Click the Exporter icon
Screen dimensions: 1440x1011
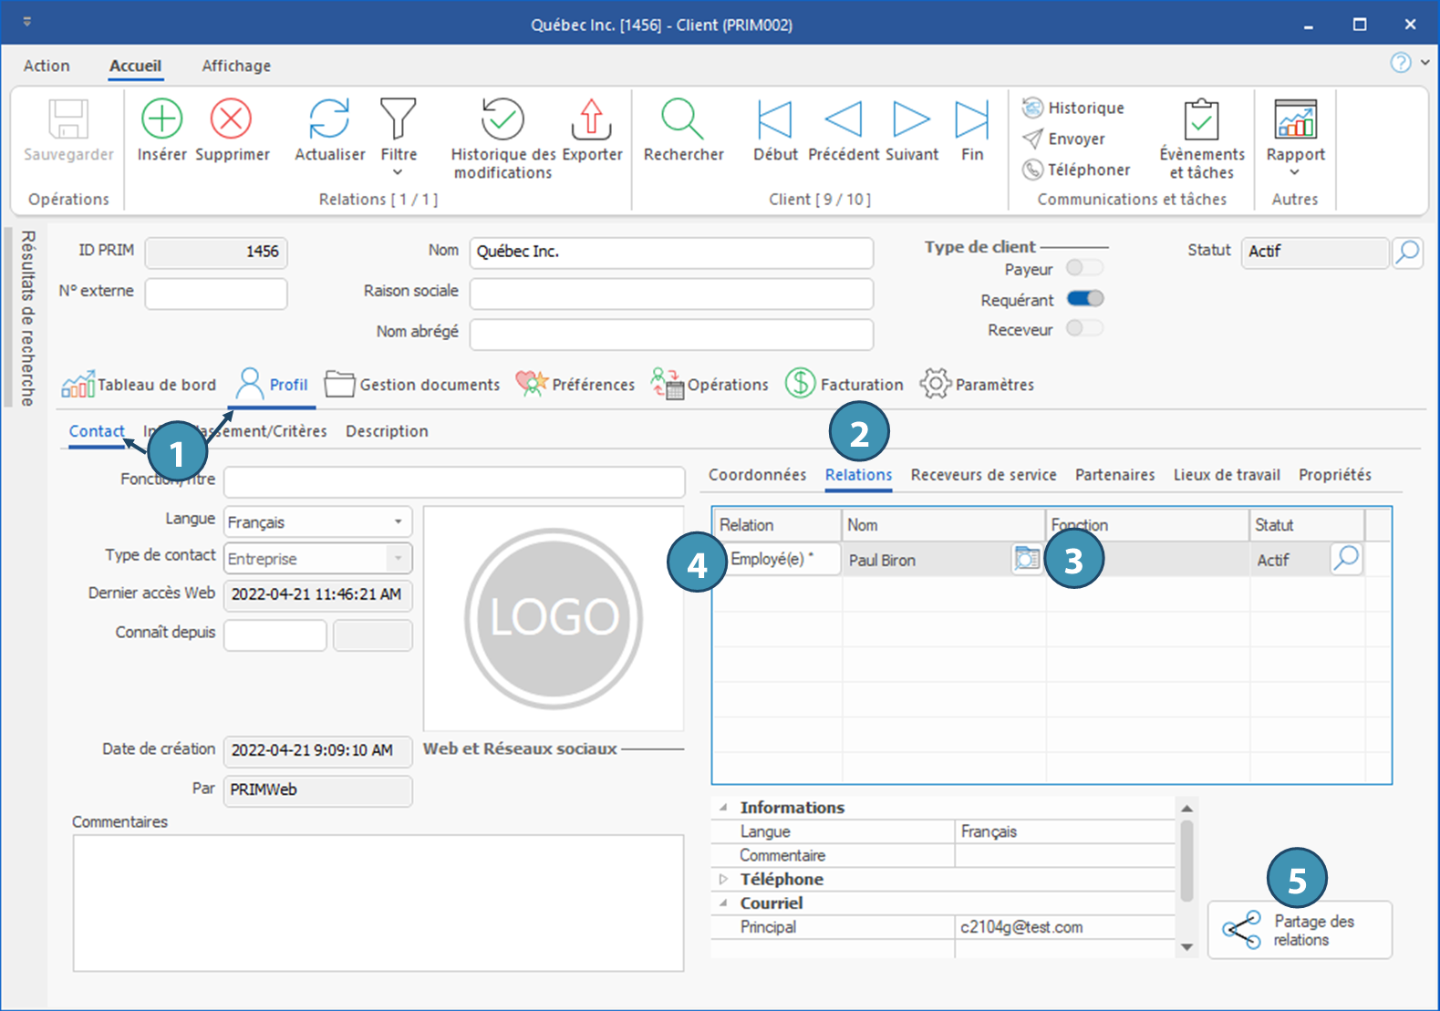[x=592, y=119]
